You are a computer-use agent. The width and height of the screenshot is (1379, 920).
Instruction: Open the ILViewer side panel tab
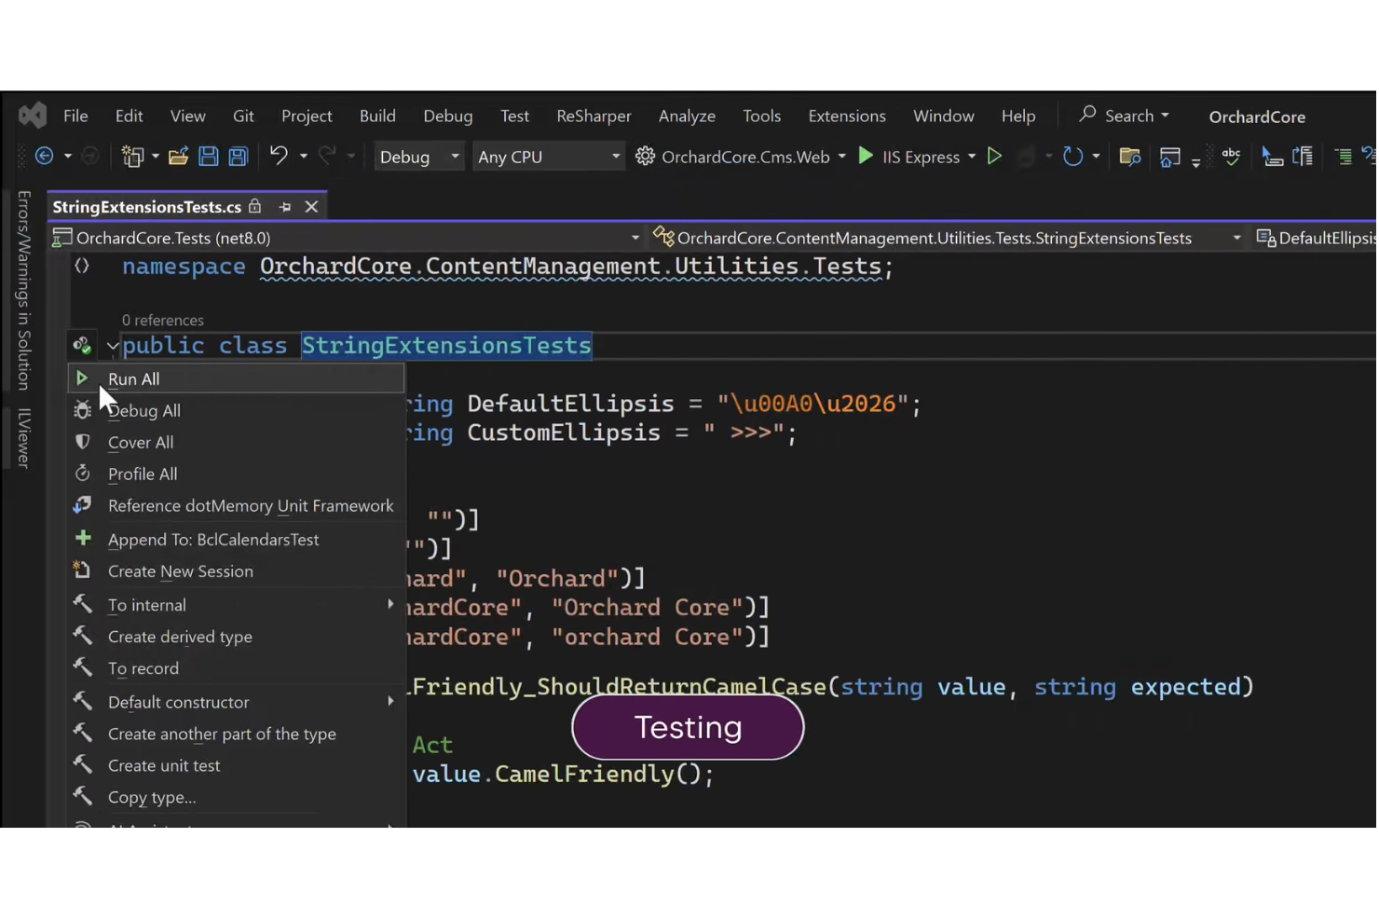tap(24, 437)
